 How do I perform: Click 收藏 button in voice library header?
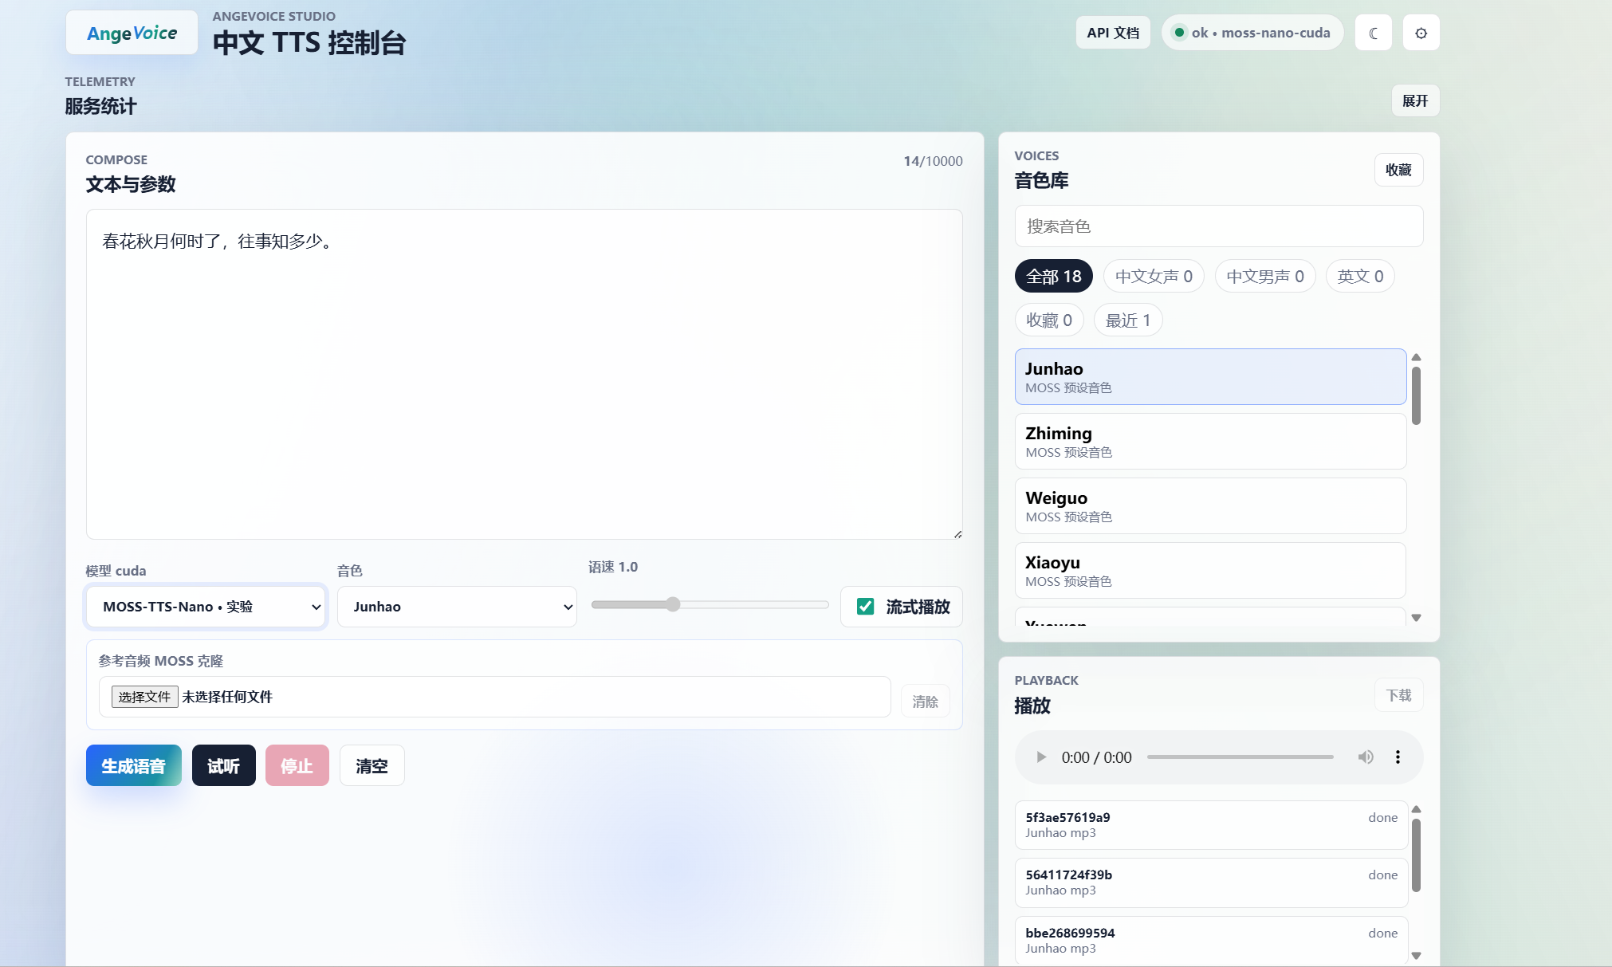pos(1398,170)
